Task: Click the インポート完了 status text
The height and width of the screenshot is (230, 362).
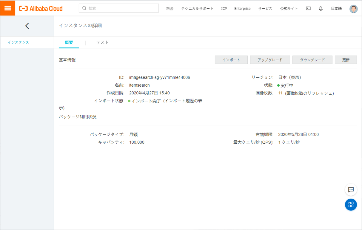Action: pos(146,101)
